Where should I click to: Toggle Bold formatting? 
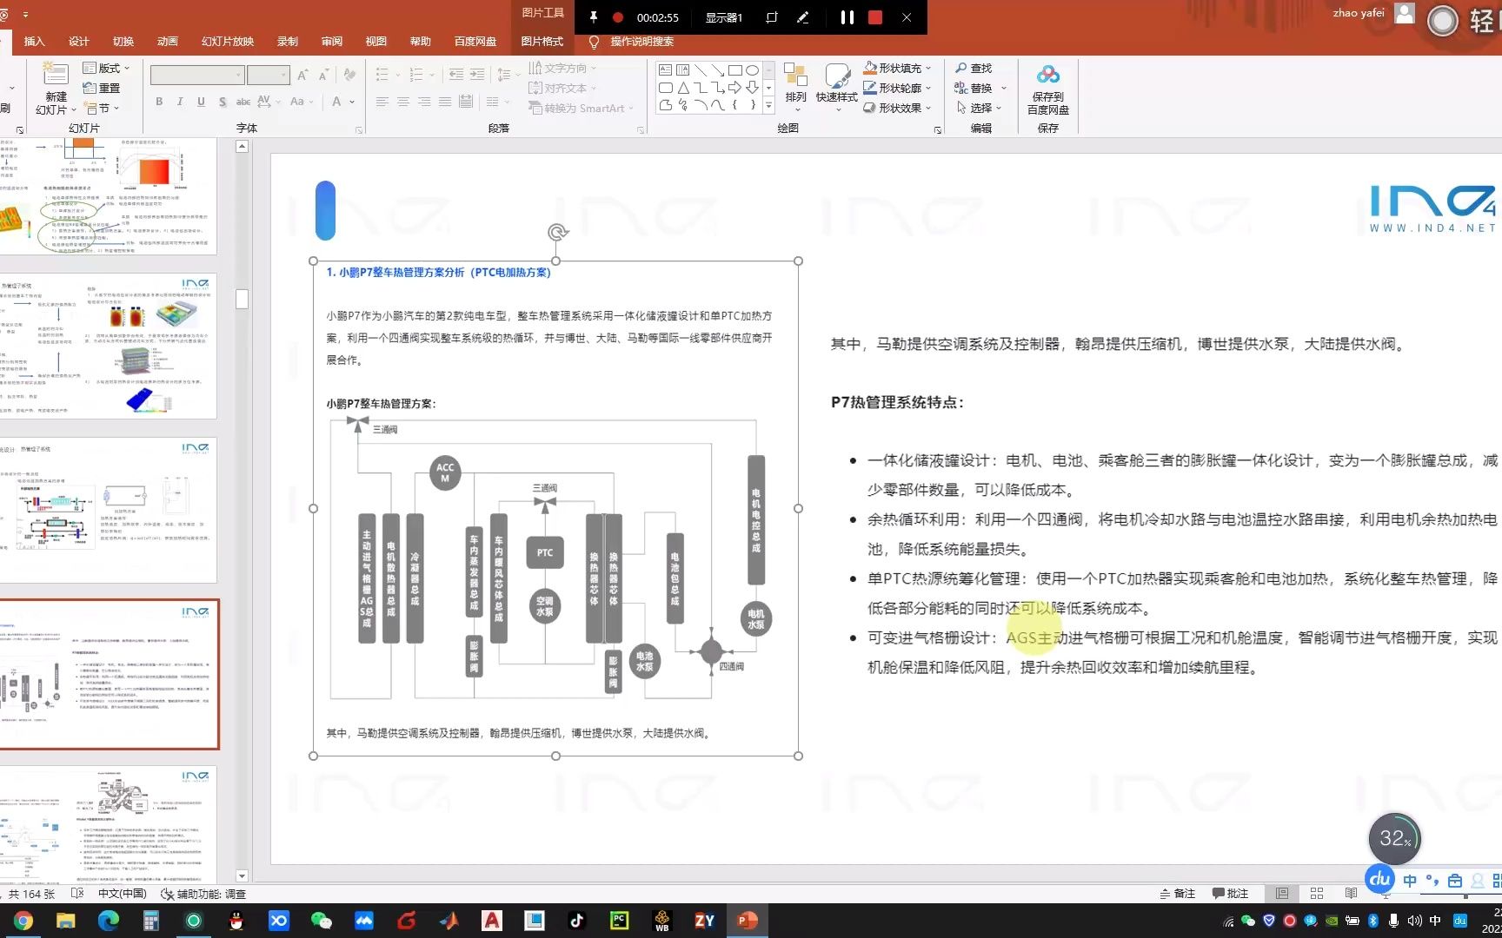pyautogui.click(x=159, y=102)
